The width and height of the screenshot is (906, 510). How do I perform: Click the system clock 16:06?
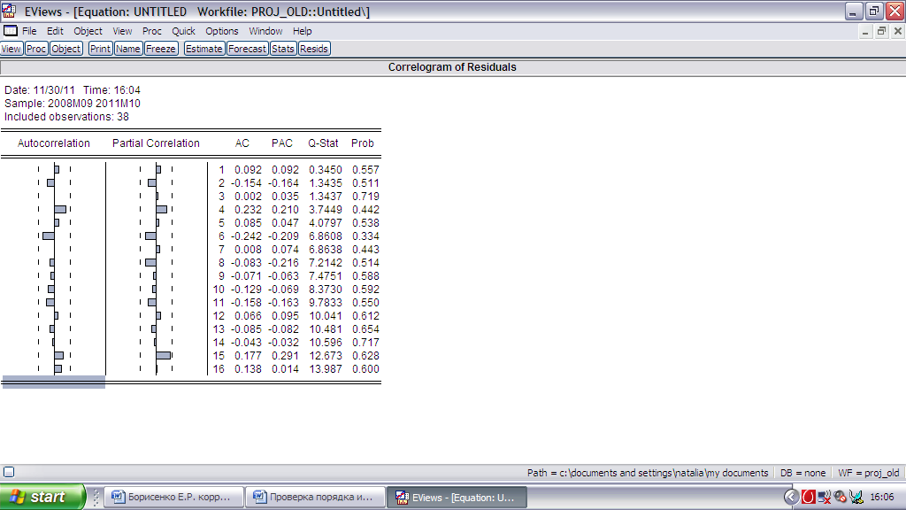(882, 497)
